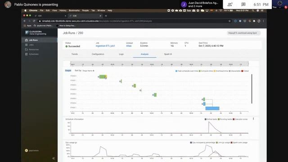The width and height of the screenshot is (288, 162).
Task: Open the Chrome Bookmarks menu
Action: pos(74,11)
